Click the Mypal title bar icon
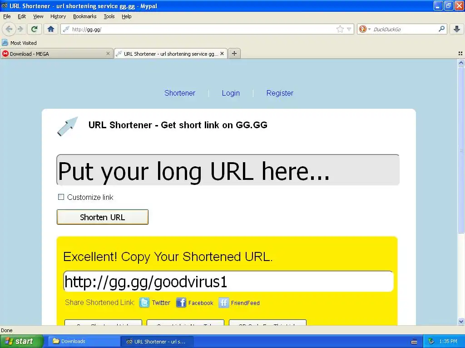465x348 pixels. (5, 5)
